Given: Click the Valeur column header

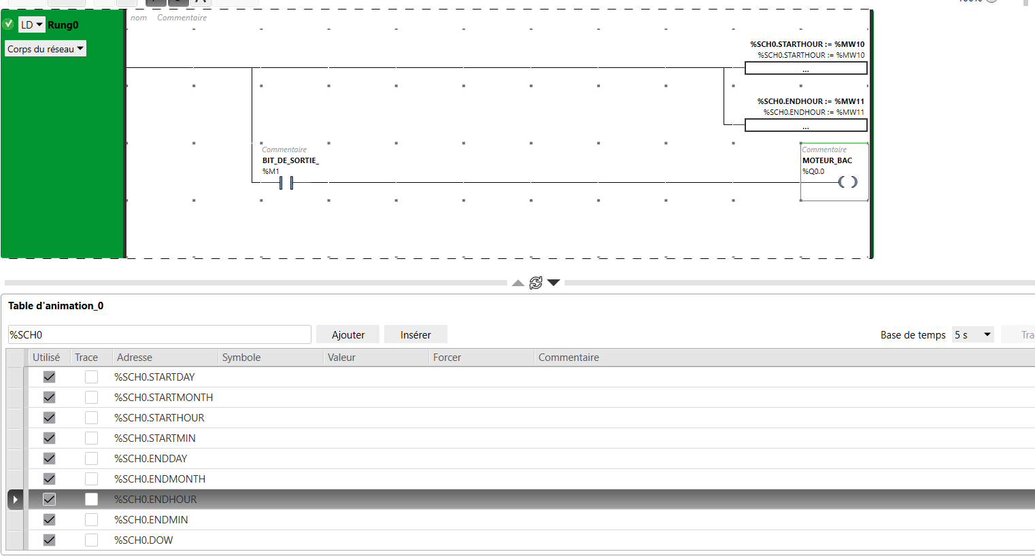Looking at the screenshot, I should (341, 358).
